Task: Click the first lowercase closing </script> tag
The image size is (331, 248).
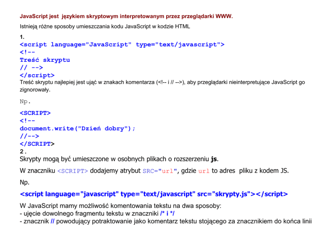Action: coord(37,75)
